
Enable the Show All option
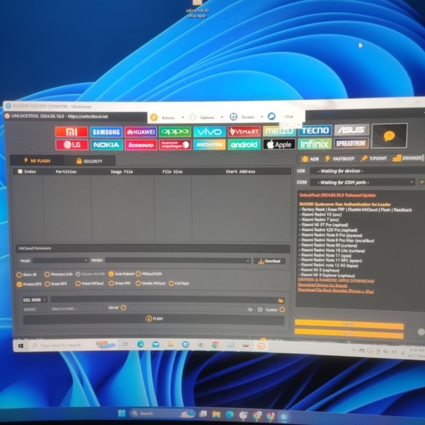pyautogui.click(x=19, y=275)
